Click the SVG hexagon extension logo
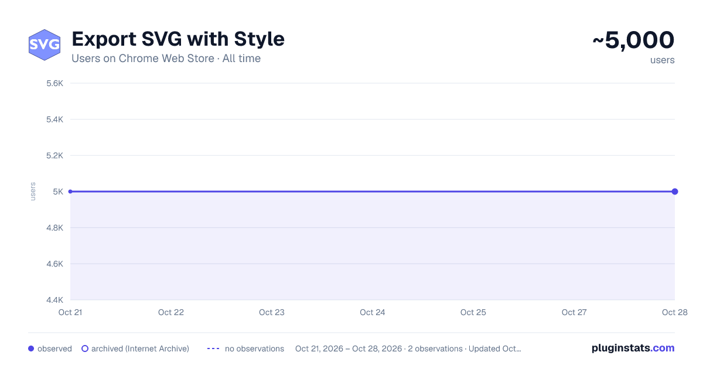The height and width of the screenshot is (369, 703). point(45,45)
